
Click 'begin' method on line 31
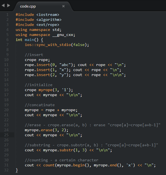79,165
